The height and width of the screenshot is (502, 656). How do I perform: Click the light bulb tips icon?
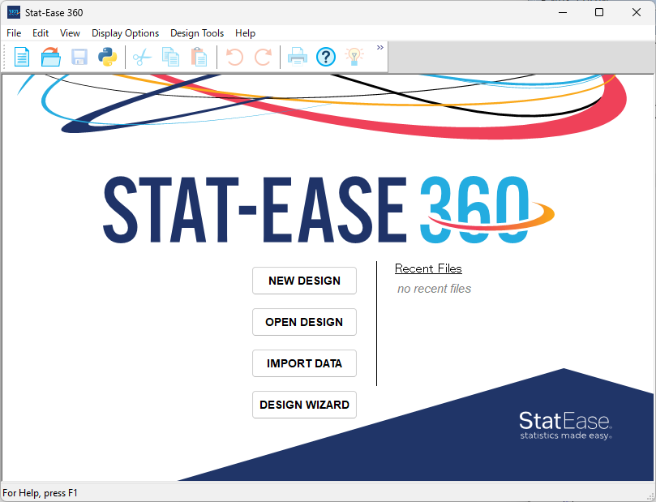(354, 57)
